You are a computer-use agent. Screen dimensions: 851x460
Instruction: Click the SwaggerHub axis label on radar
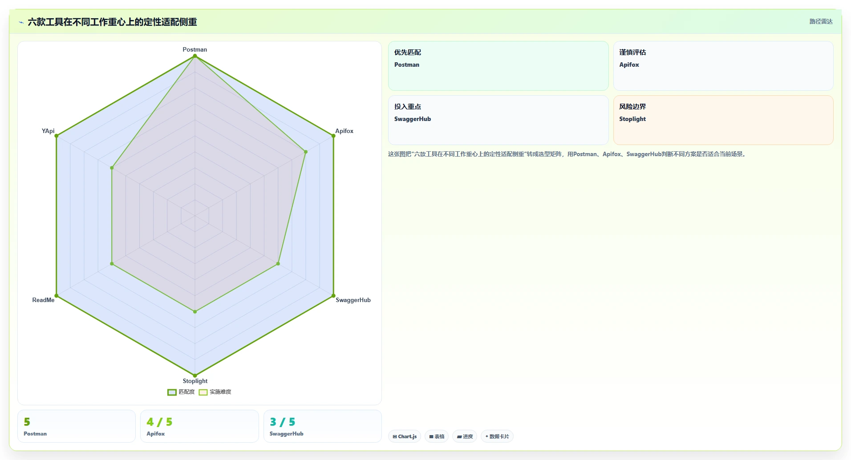tap(353, 300)
